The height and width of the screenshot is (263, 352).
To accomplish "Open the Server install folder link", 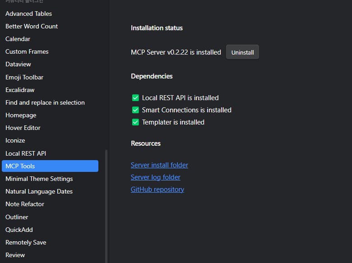I will coord(159,165).
